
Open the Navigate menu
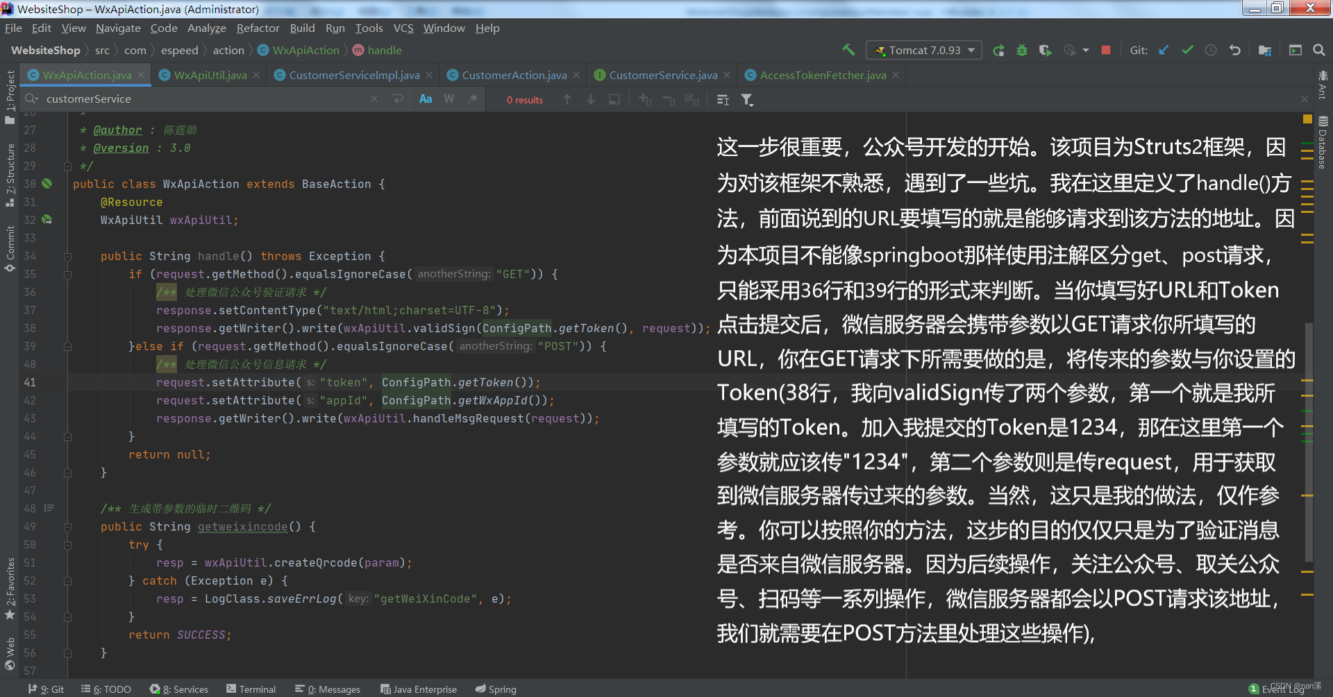tap(118, 28)
